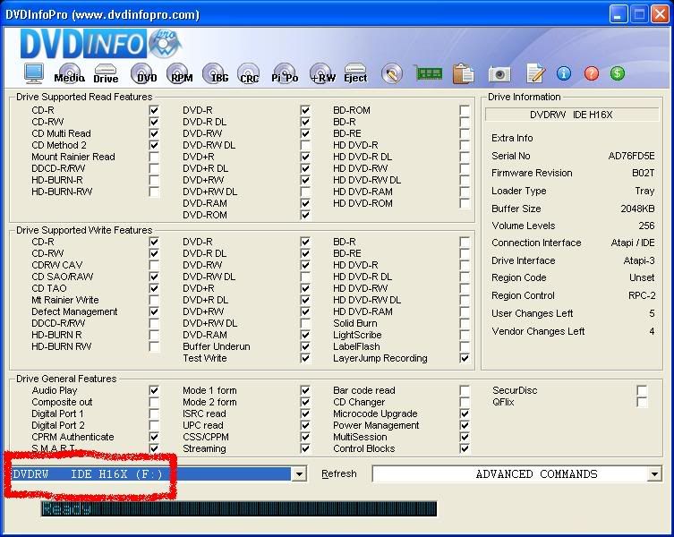Image resolution: width=674 pixels, height=537 pixels.
Task: Open the IBG graph icon
Action: tap(217, 73)
